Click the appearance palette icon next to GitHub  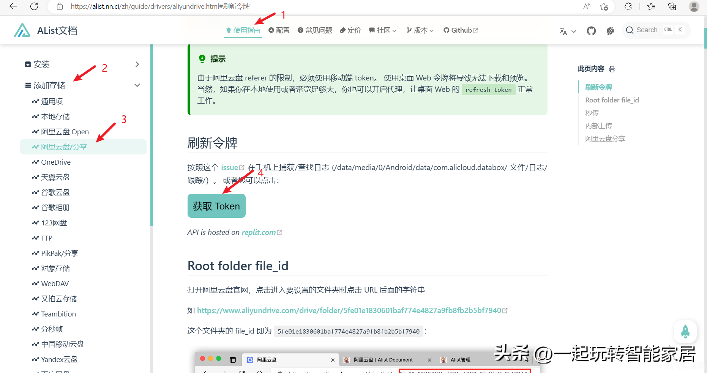[x=610, y=31]
